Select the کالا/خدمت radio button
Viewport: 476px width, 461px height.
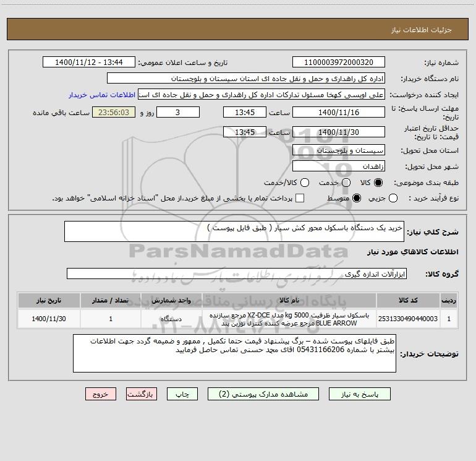[305, 183]
